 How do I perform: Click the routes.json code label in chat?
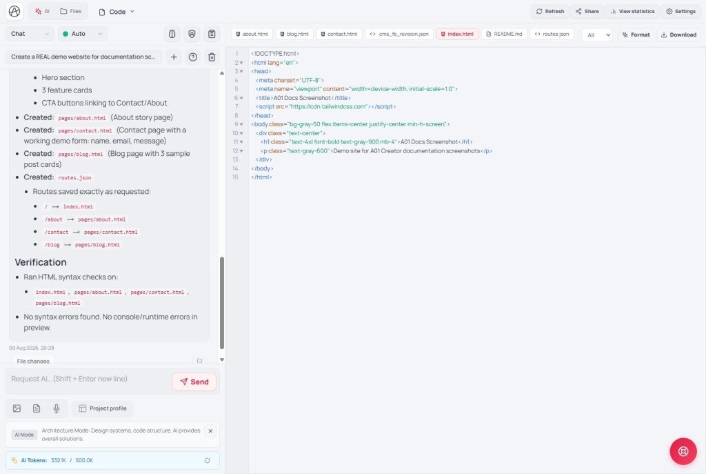pos(74,177)
